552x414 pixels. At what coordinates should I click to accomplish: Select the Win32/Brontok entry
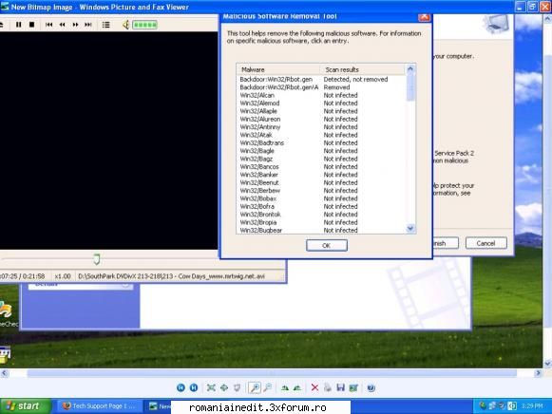(260, 215)
